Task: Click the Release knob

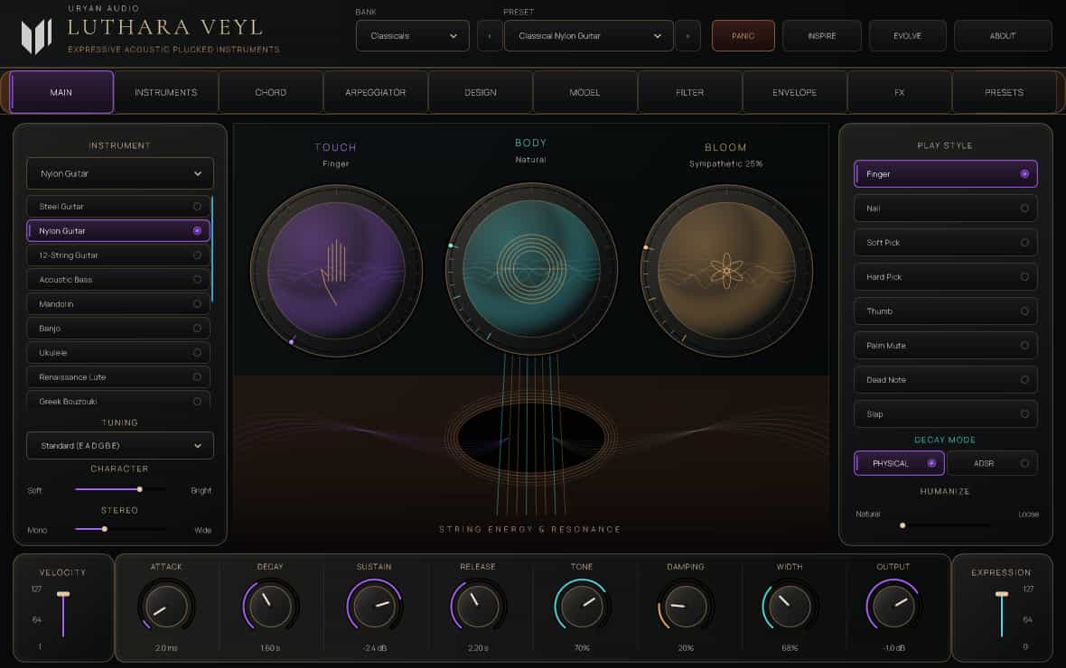Action: click(478, 606)
